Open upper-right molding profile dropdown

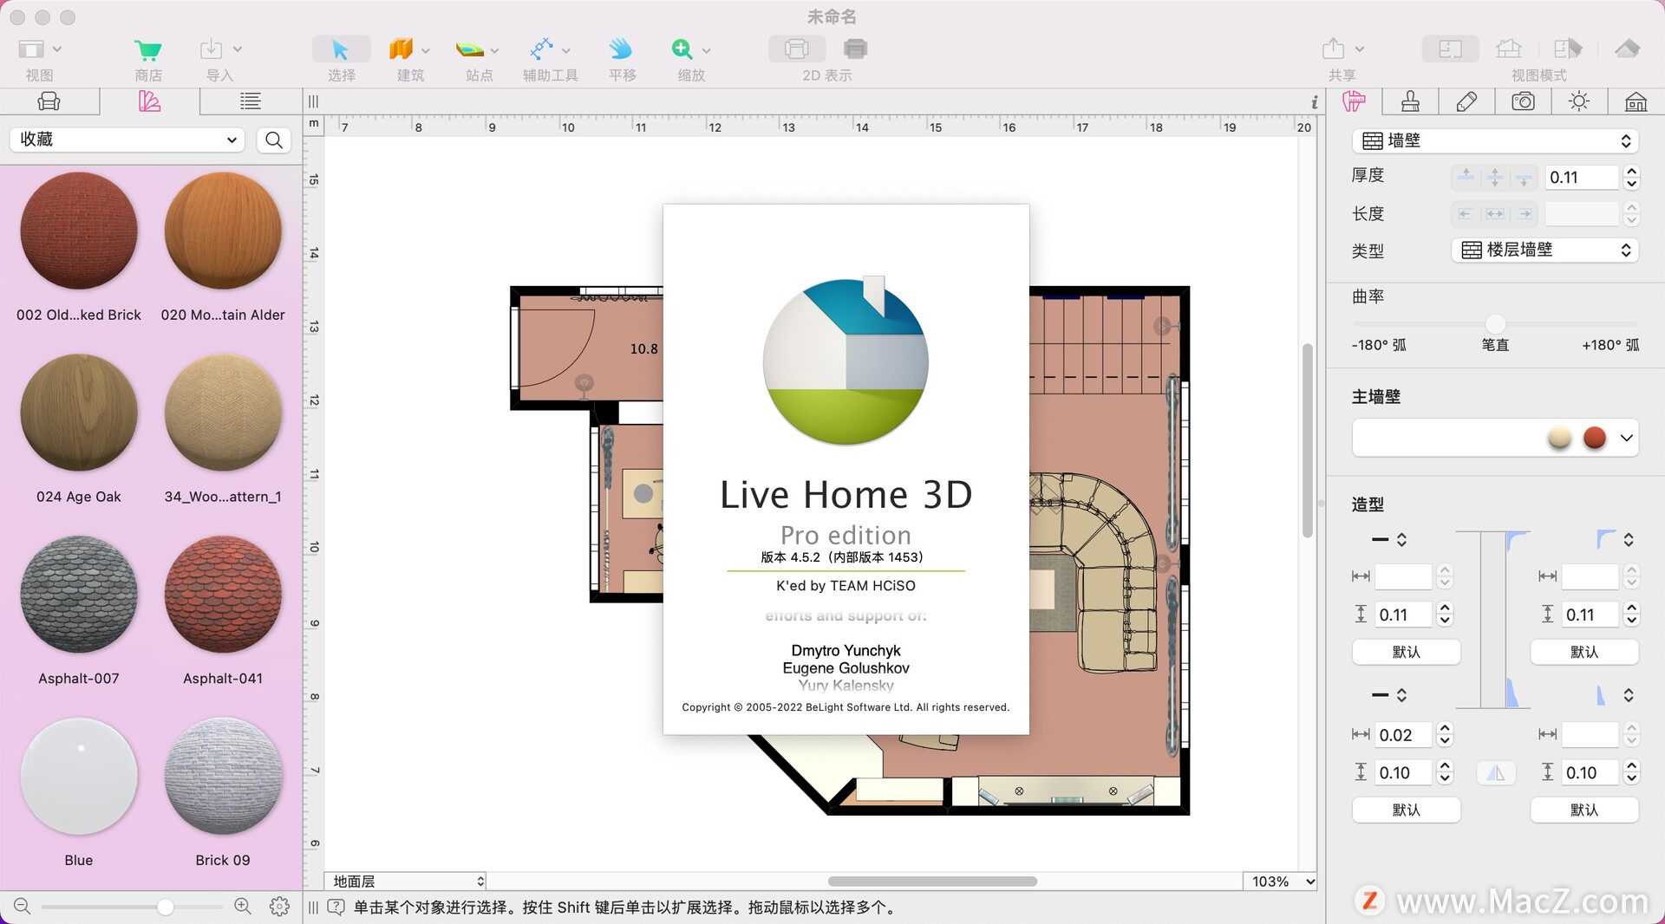tap(1616, 539)
